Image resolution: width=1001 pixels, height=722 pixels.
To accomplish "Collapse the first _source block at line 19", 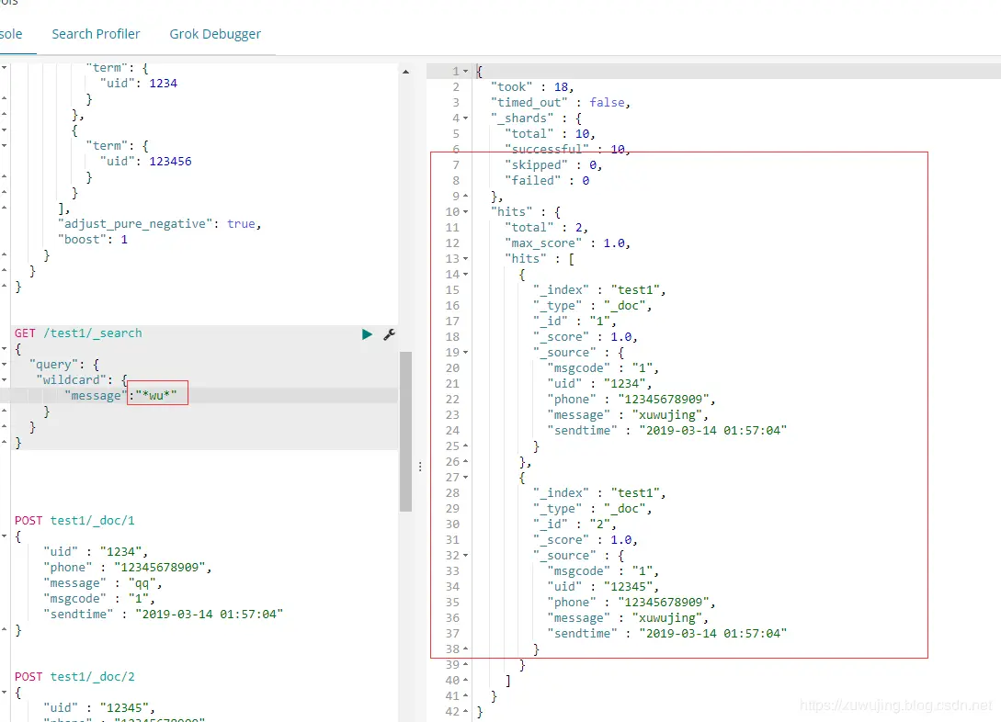I will 465,353.
